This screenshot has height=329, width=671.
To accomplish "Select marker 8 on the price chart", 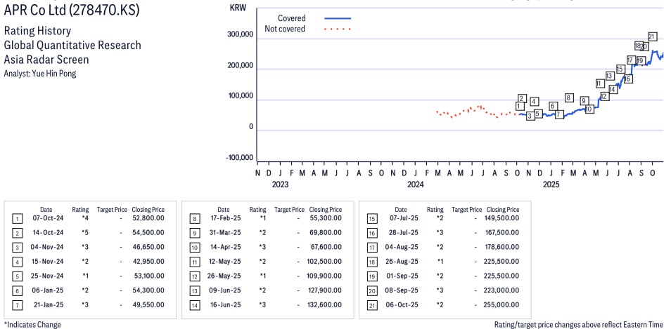I will click(x=569, y=98).
